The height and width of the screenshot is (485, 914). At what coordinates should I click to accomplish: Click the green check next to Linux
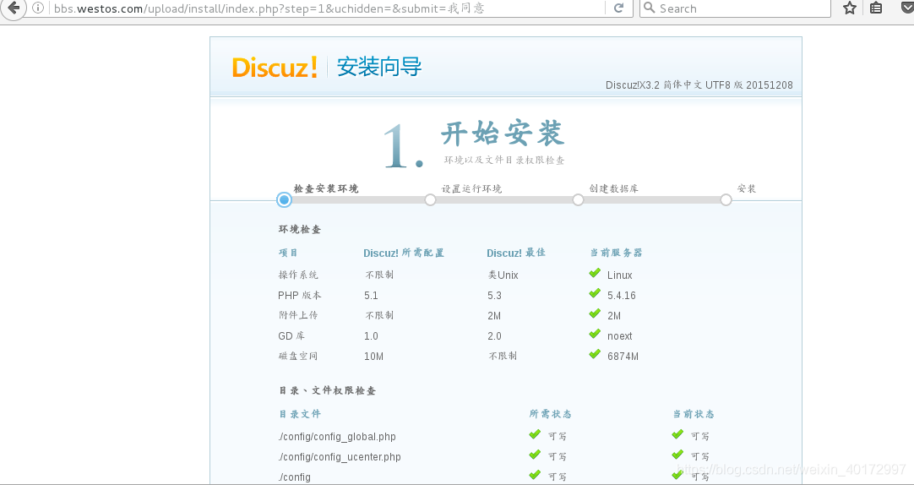click(595, 274)
